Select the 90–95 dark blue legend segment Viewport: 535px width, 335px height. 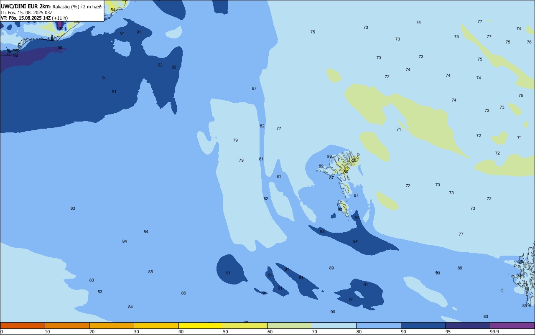point(423,325)
